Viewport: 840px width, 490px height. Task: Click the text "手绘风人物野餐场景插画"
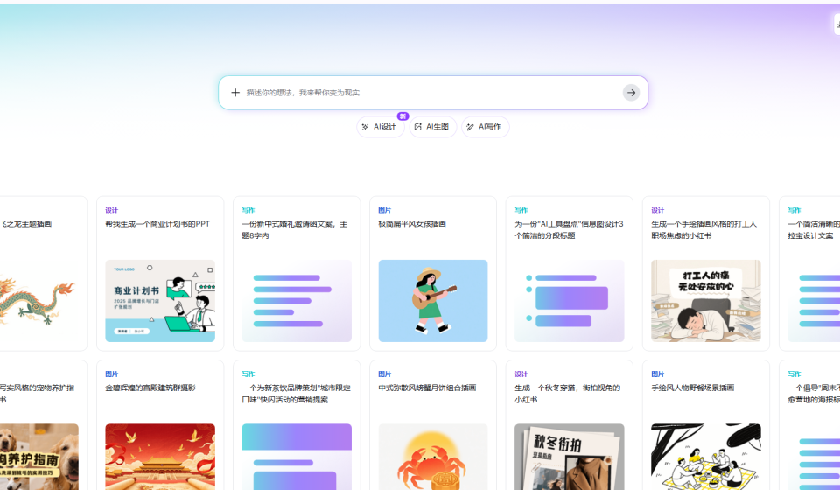tap(693, 388)
